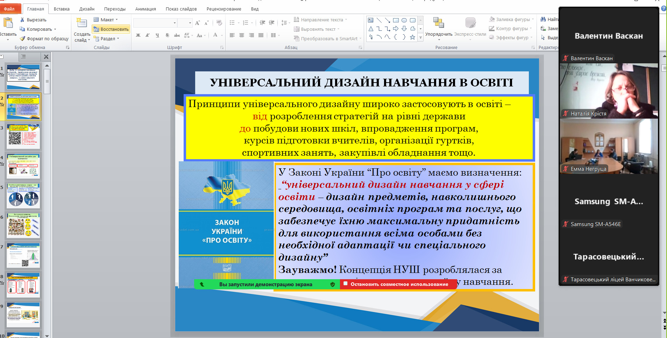The image size is (667, 338).
Task: Toggle bold (Ж) formatting
Action: point(138,35)
